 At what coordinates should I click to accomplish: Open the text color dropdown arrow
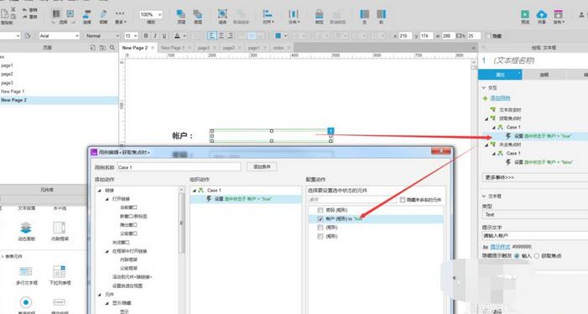click(185, 36)
